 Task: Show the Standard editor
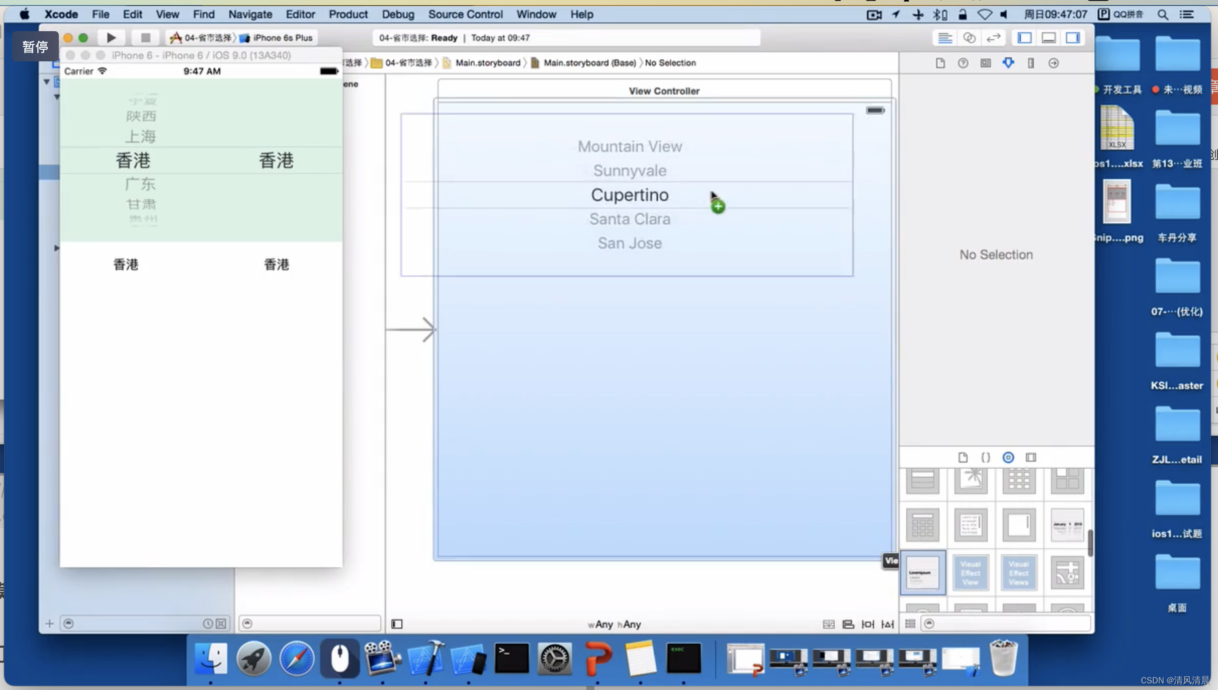[x=945, y=38]
